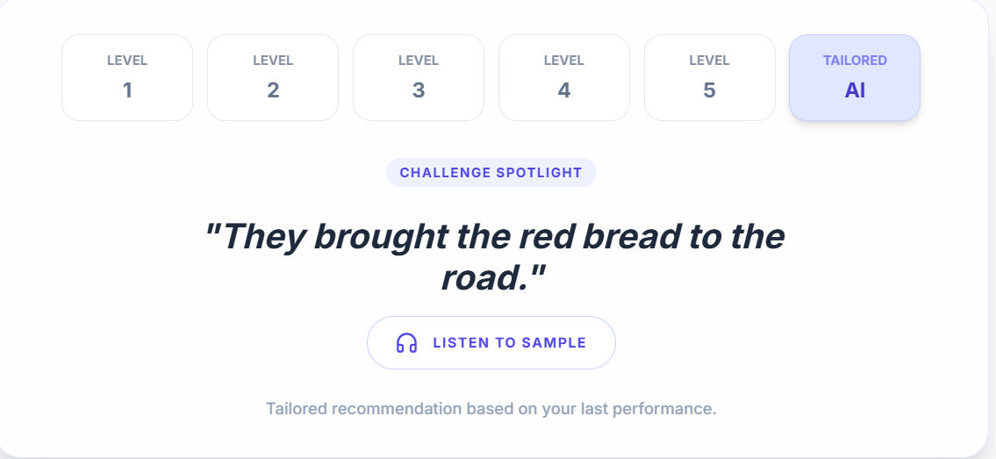The width and height of the screenshot is (996, 459).
Task: Click the headphones icon
Action: [406, 343]
